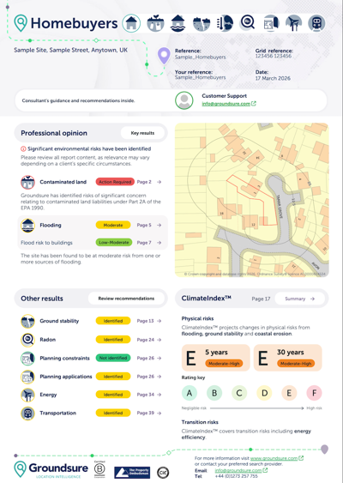This screenshot has height=483, width=343.
Task: Click the Groundsure footer logo
Action: pyautogui.click(x=51, y=469)
